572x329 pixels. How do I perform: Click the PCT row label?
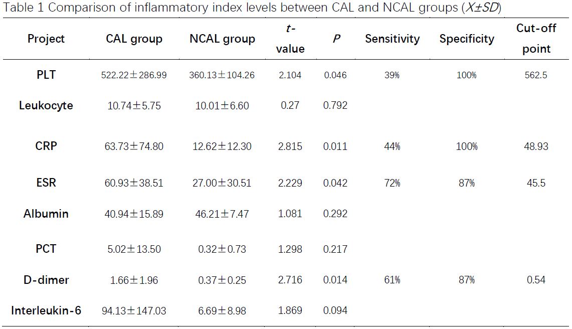(46, 249)
